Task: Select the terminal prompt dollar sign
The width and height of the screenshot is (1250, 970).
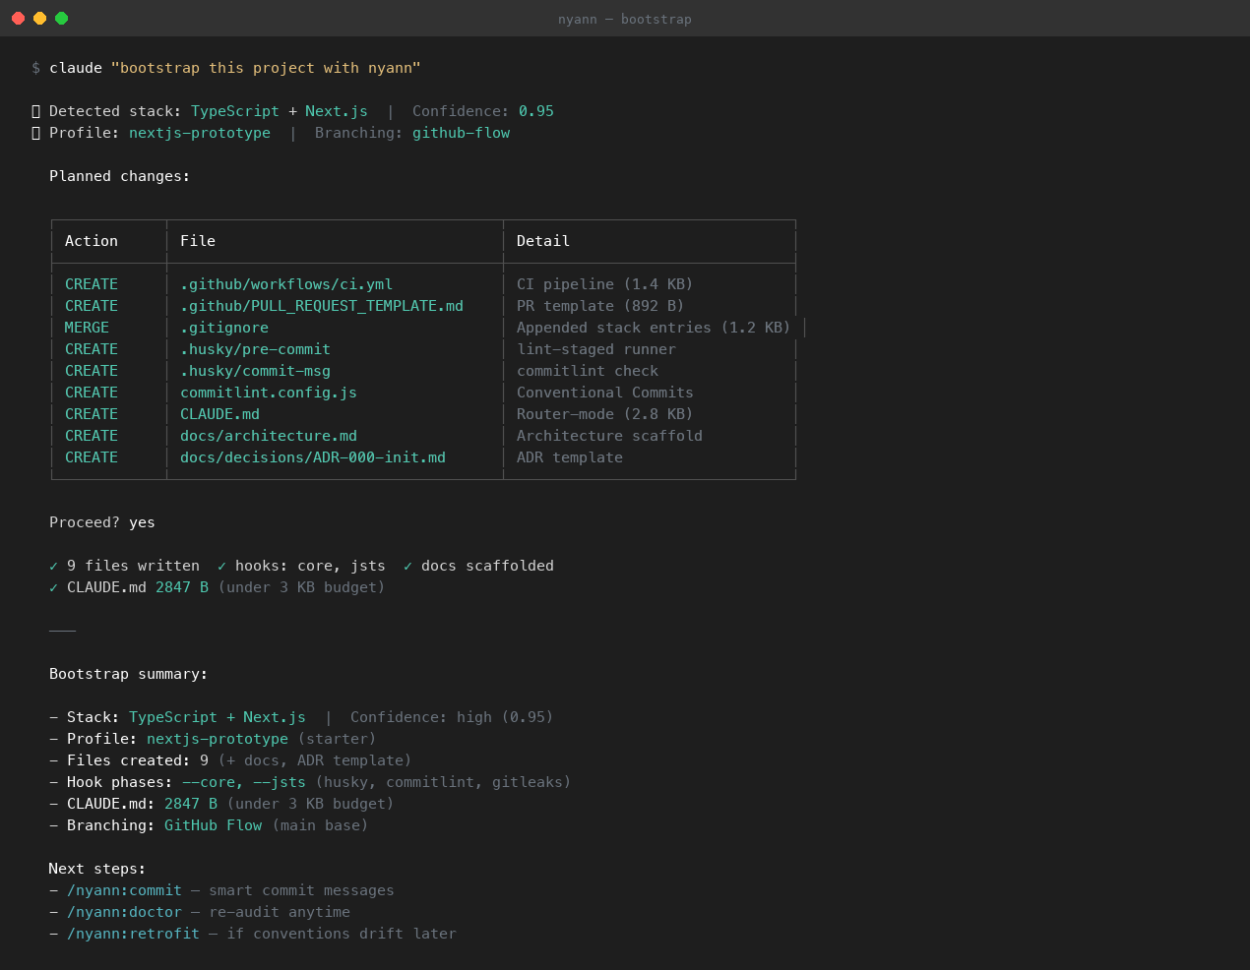Action: 35,68
